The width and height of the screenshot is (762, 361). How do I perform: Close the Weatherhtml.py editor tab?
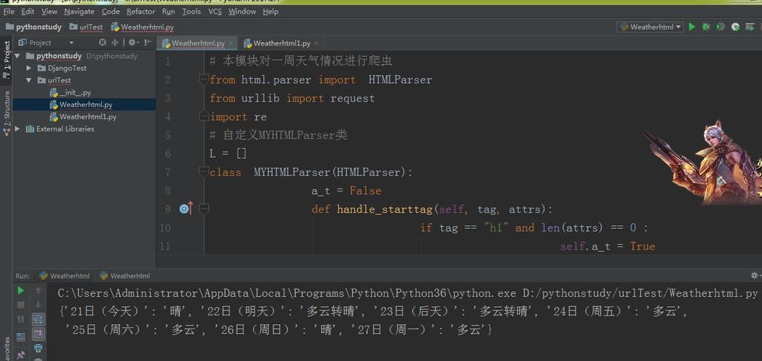(x=231, y=43)
